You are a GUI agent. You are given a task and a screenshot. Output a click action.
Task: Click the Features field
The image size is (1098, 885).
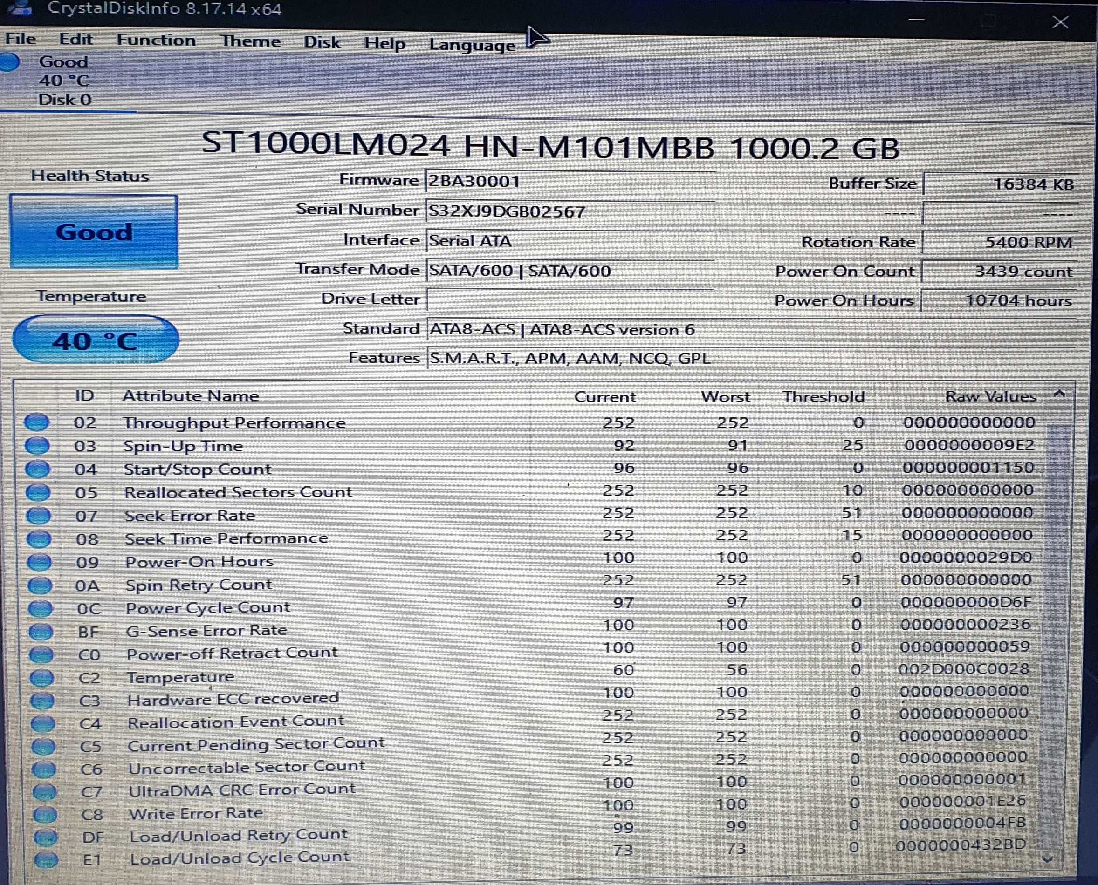coord(751,358)
